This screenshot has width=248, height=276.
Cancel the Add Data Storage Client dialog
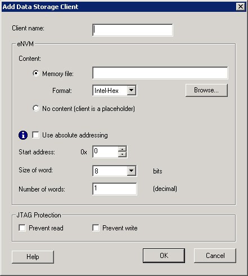[215, 256]
